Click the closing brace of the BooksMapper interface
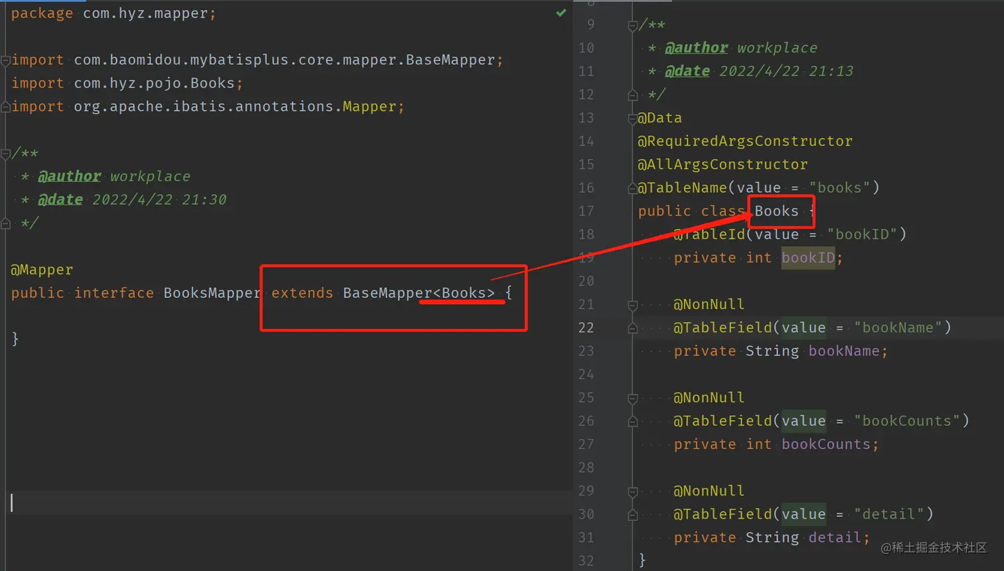The height and width of the screenshot is (571, 1004). pos(15,340)
